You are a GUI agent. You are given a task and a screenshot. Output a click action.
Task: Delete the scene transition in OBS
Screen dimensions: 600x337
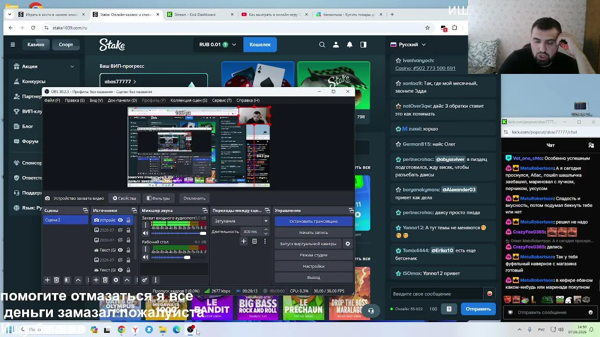pos(255,241)
